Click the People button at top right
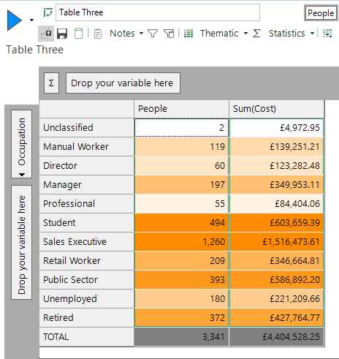The image size is (339, 359). click(321, 13)
